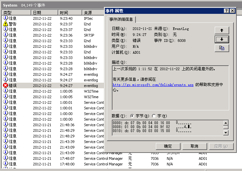Screen dimensions: 242x171
Task: Select the b06bdrv event at 9:23:28 first row
Action: [53, 63]
